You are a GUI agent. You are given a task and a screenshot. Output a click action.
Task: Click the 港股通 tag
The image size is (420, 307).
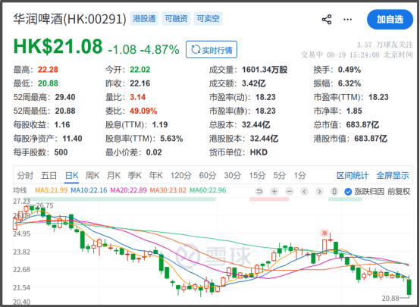[x=144, y=18]
